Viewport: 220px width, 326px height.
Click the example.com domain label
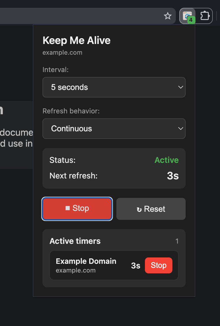point(62,52)
